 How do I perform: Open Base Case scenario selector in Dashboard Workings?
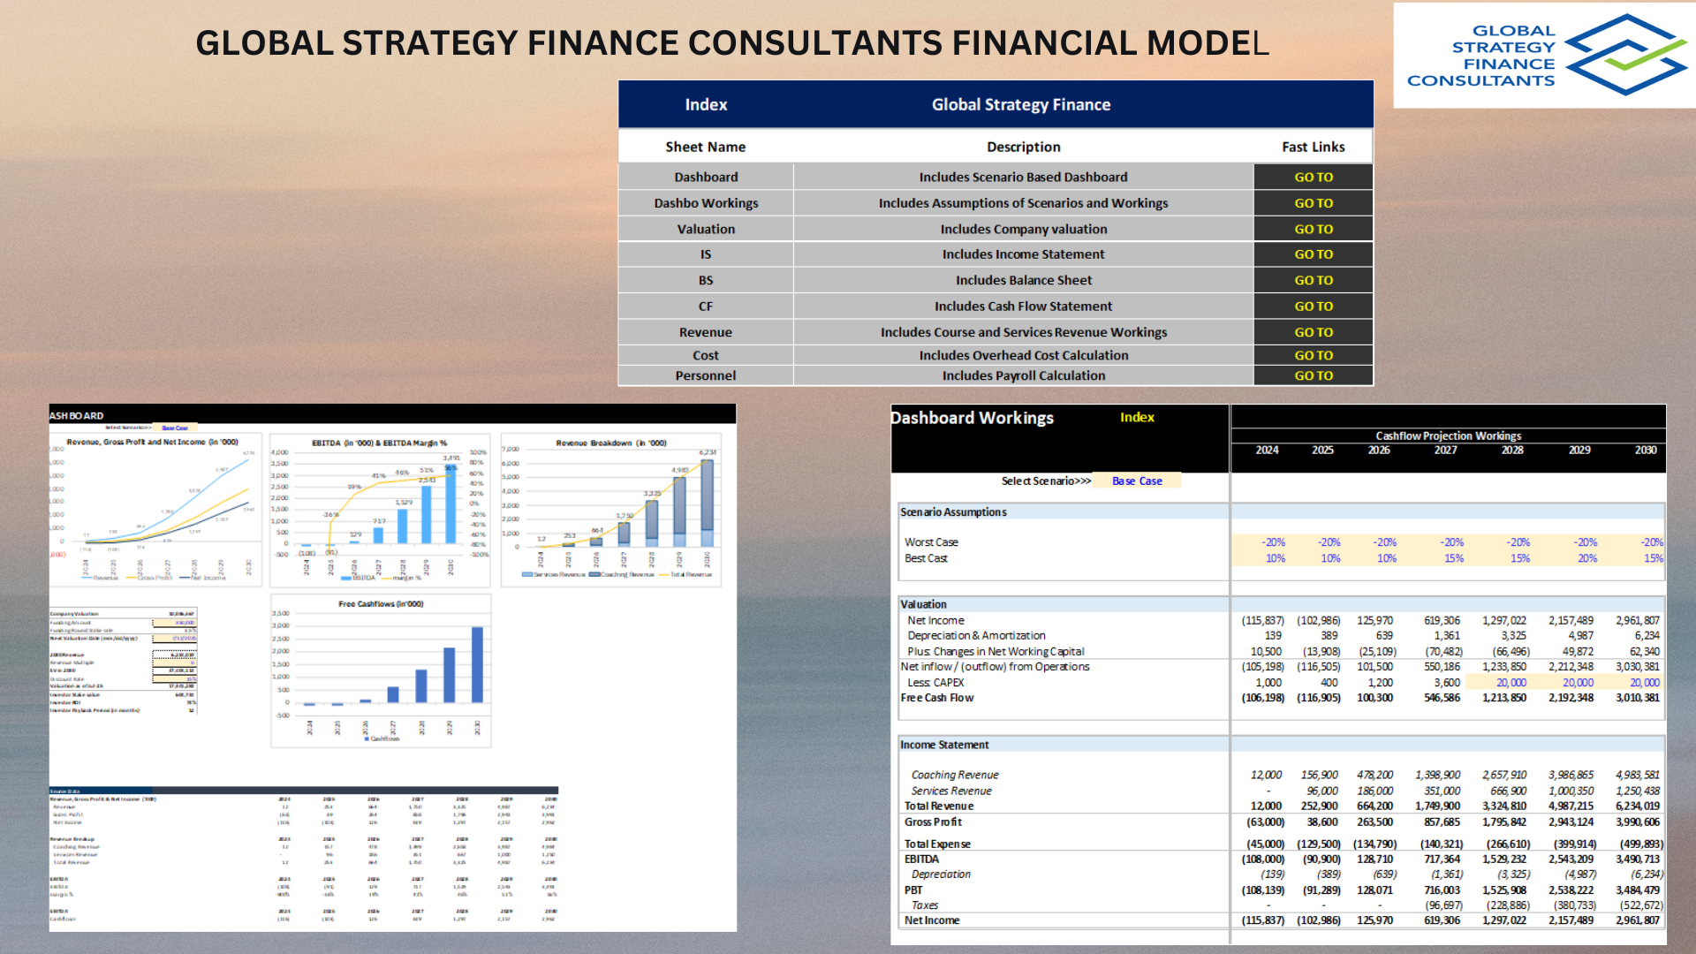1137,481
